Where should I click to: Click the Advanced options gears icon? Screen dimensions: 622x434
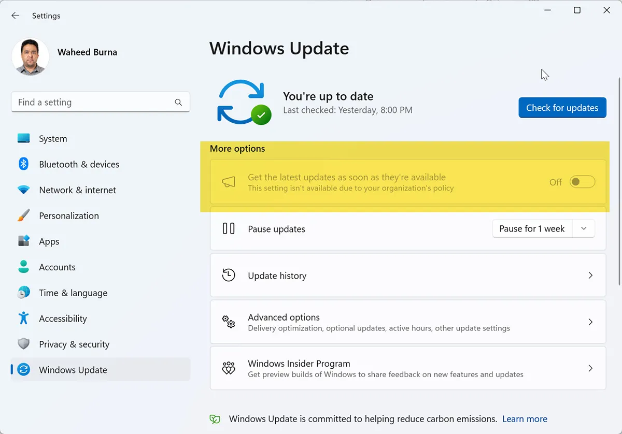coord(229,322)
